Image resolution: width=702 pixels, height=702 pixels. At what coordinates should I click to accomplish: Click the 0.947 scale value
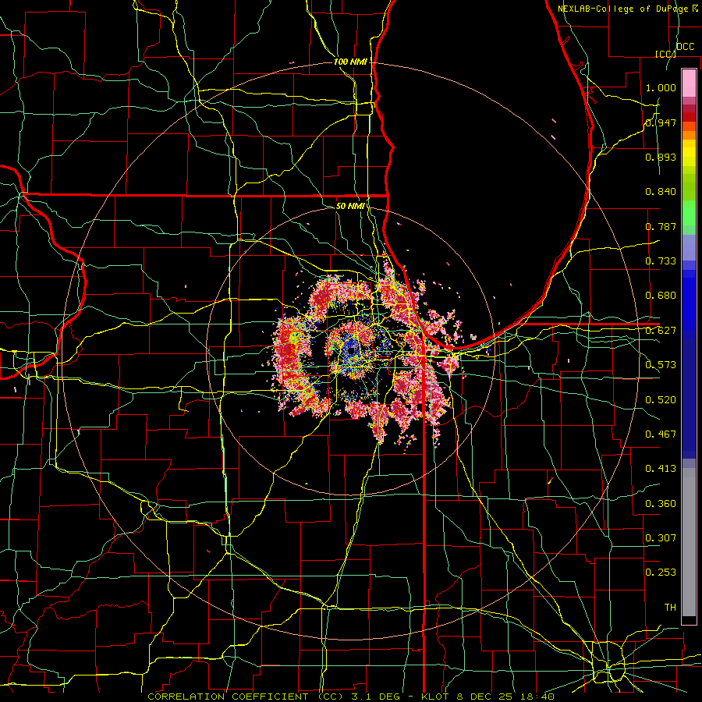coord(661,122)
